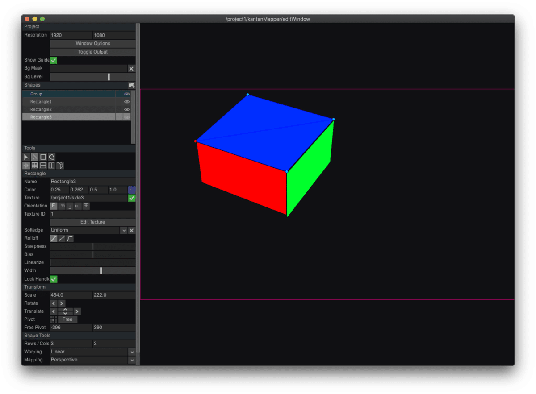Viewport: 536px width, 394px height.
Task: Click the Resolution width field 1920
Action: pos(71,35)
